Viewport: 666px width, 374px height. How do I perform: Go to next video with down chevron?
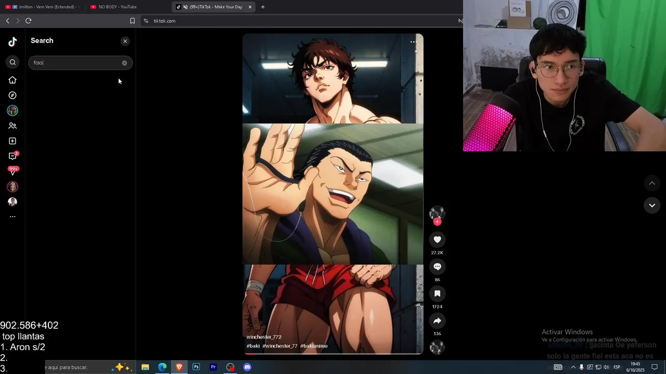(652, 205)
